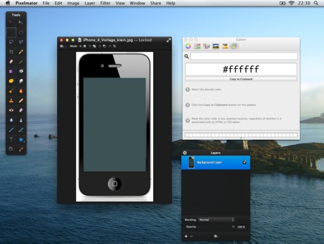
Task: Select the Red Eye tool
Action: (x=11, y=110)
